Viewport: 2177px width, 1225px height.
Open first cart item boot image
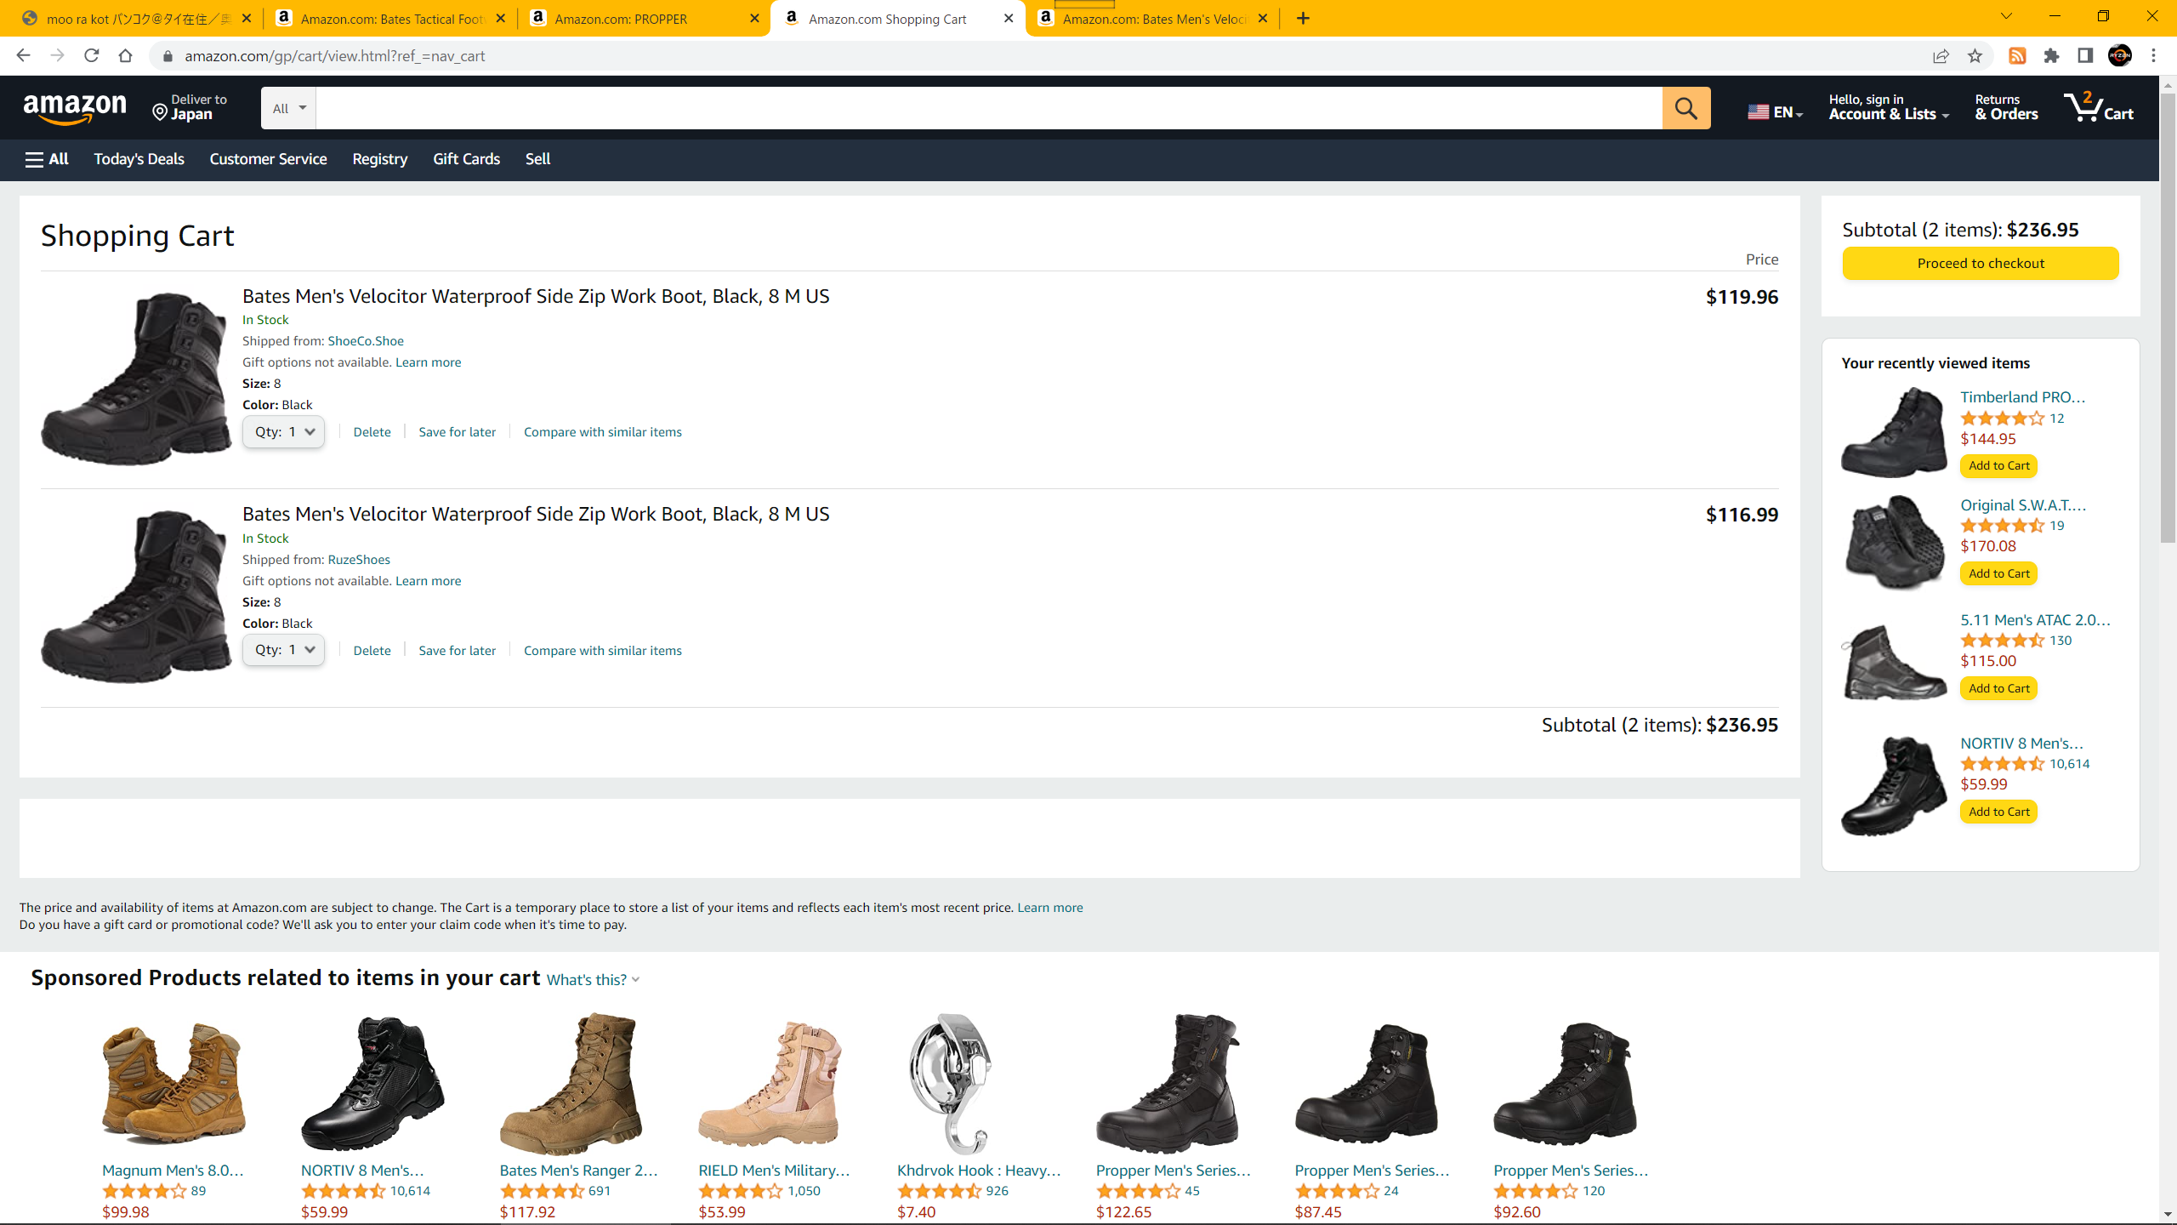136,378
